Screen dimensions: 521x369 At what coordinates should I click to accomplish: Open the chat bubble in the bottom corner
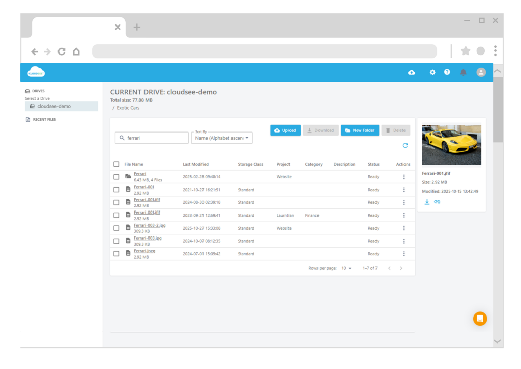pyautogui.click(x=480, y=319)
